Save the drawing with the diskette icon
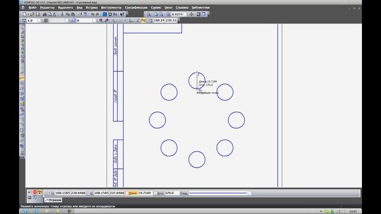This screenshot has width=381, height=214. point(38,14)
